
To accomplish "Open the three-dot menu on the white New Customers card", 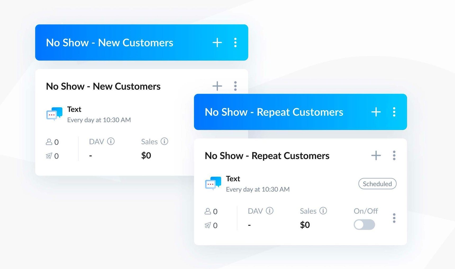I will (x=235, y=86).
